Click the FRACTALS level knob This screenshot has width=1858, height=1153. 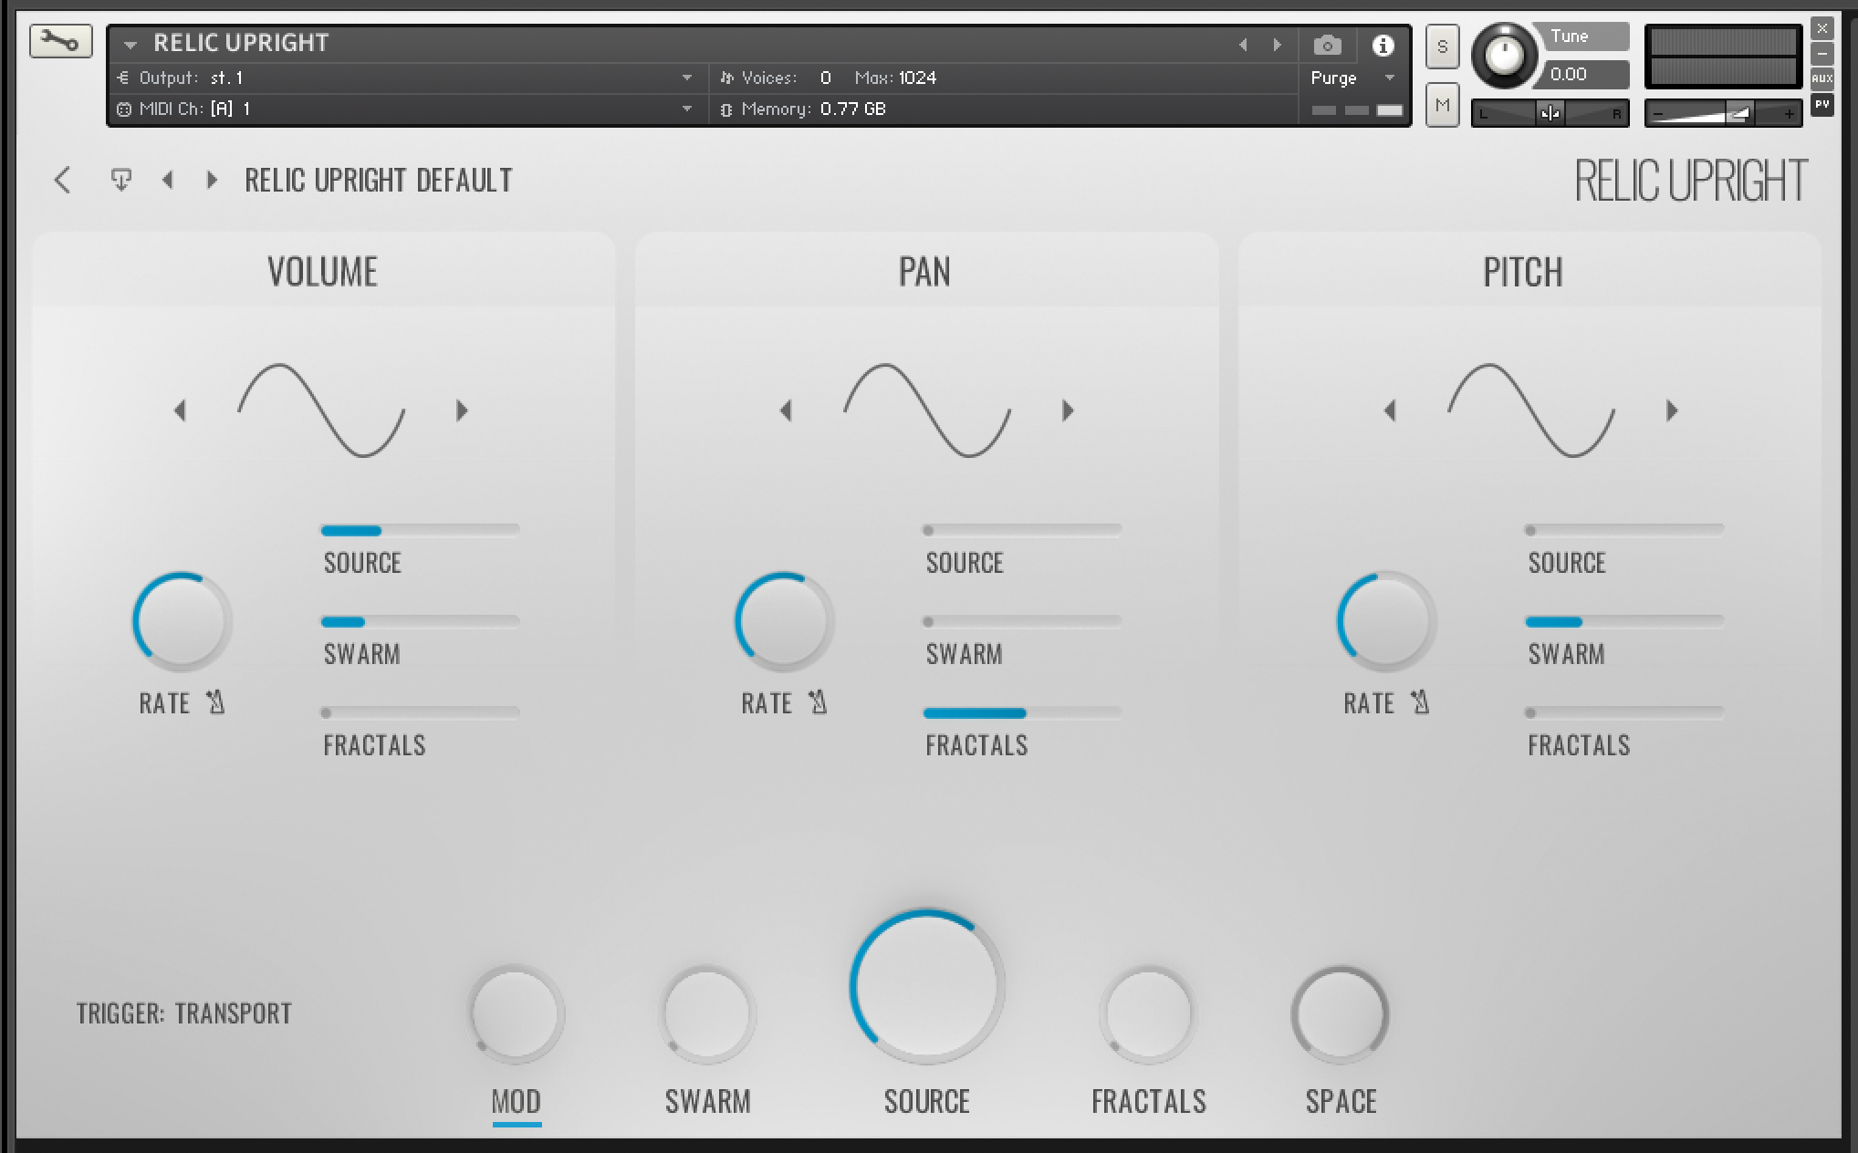tap(1148, 1013)
